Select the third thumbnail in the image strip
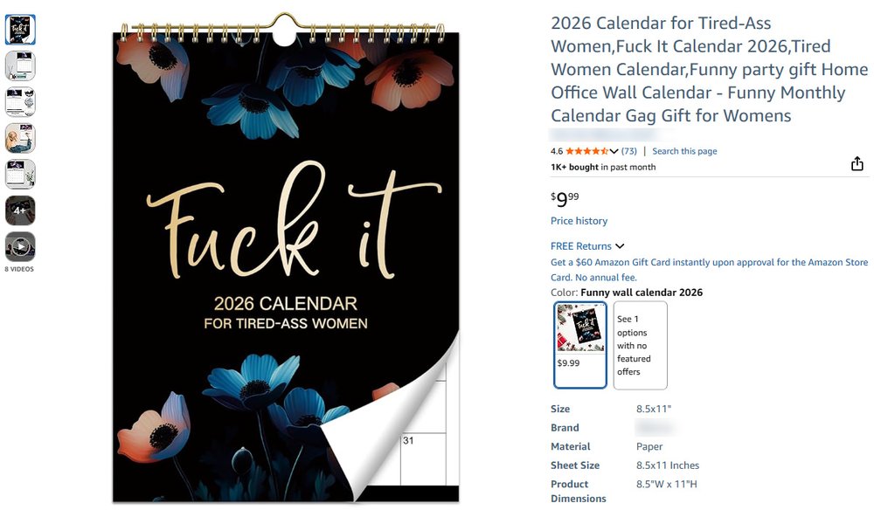 coord(20,102)
